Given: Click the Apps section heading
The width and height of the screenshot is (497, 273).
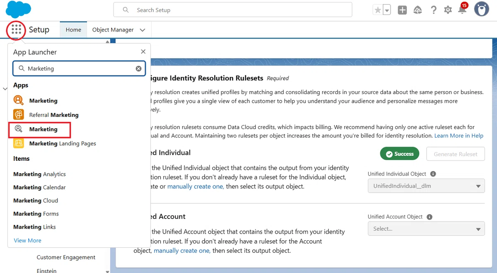Looking at the screenshot, I should [x=21, y=85].
